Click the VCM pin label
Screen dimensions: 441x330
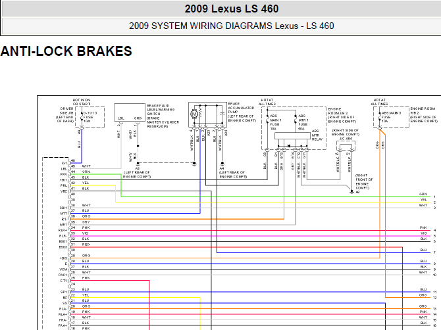64,270
